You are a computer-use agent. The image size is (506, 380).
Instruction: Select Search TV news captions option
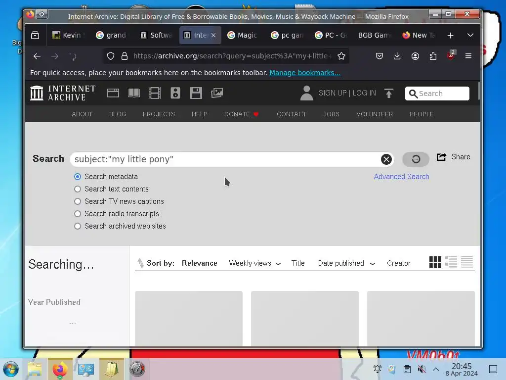[78, 201]
